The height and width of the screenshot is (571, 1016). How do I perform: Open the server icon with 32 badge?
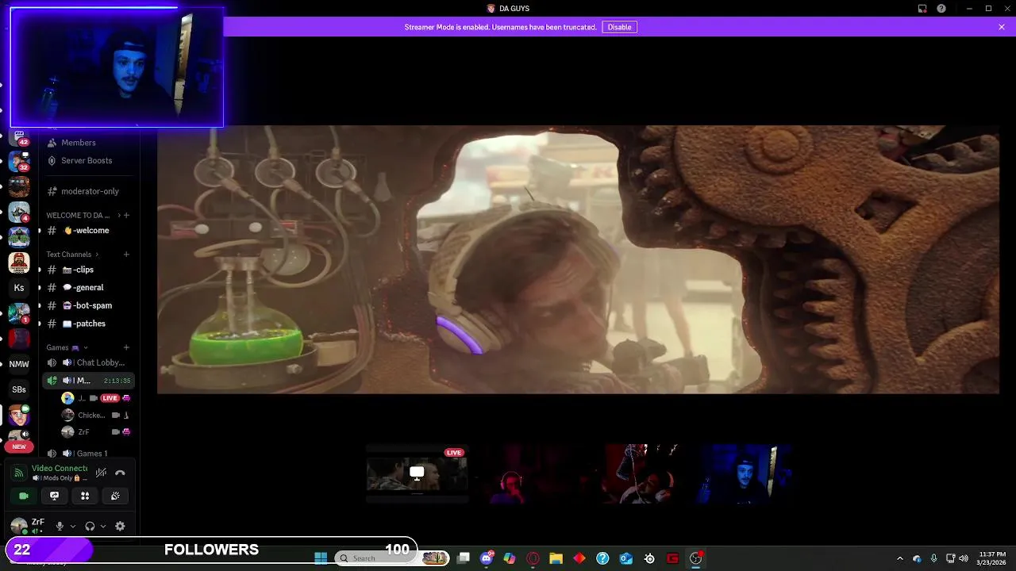point(19,162)
